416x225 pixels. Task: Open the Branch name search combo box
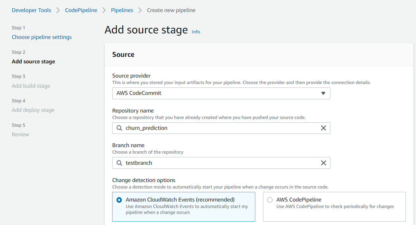[221, 163]
